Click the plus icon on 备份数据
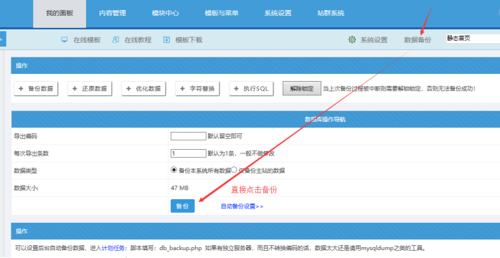The image size is (500, 258). coord(21,89)
